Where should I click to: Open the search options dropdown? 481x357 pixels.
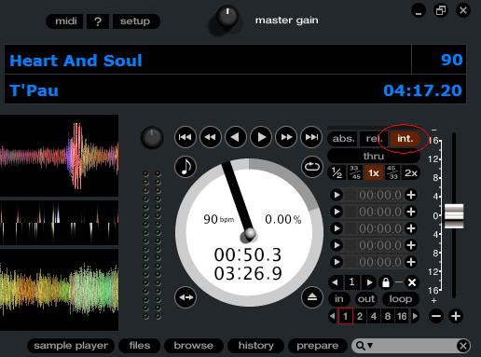364,346
